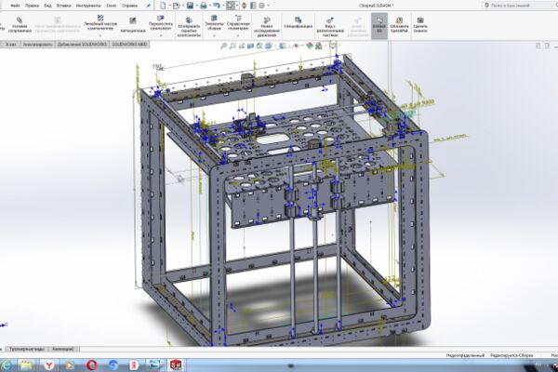Open the Вставка menu
The width and height of the screenshot is (558, 372).
(x=63, y=6)
